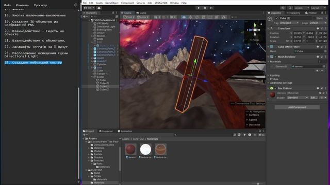
Task: Click the Add Component button
Action: pyautogui.click(x=297, y=107)
